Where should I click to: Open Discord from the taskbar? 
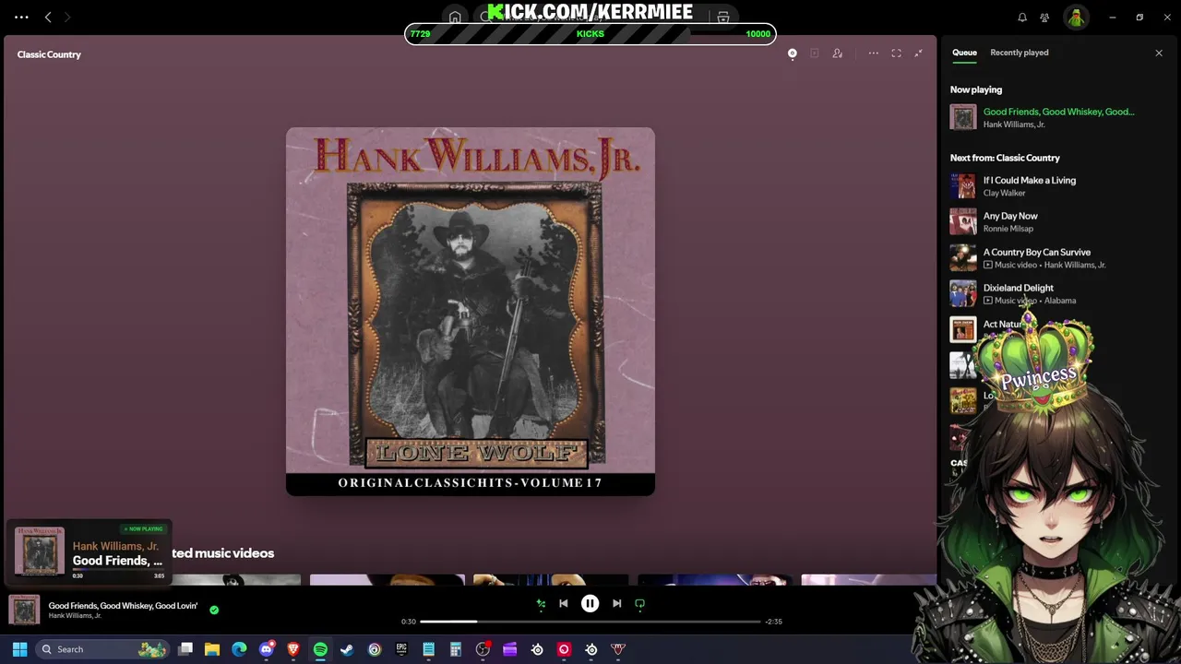click(x=267, y=649)
